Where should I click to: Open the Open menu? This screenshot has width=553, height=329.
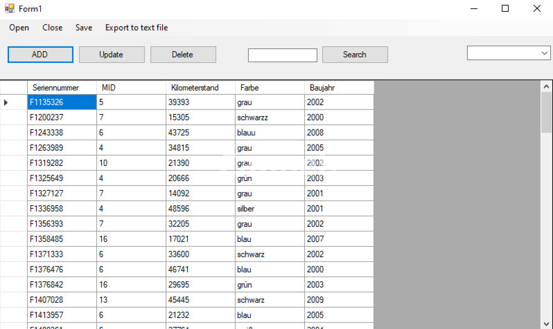coord(19,28)
